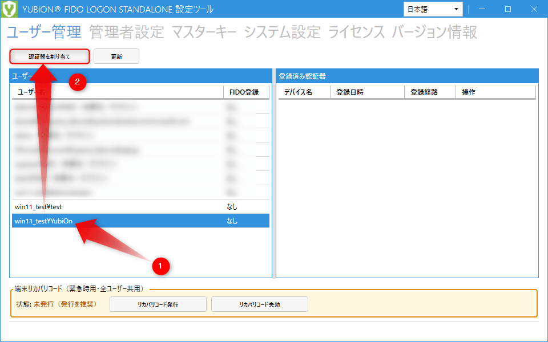This screenshot has width=548, height=342.
Task: Go to the マスターキー tab
Action: pos(204,32)
